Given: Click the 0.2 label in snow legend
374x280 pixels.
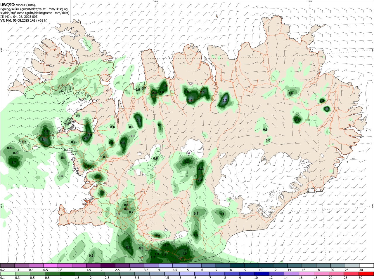Looking at the screenshot, I should [2, 270].
